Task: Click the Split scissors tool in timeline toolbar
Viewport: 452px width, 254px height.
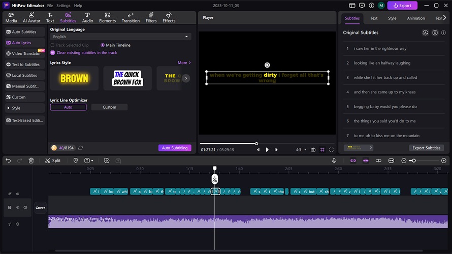Action: pos(52,161)
